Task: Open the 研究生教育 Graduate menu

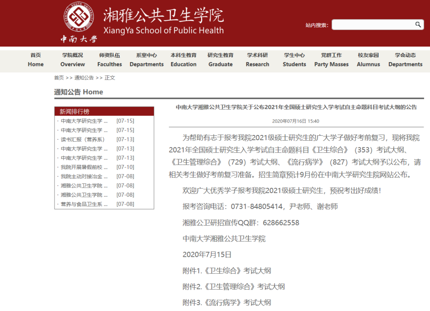Action: click(x=221, y=59)
